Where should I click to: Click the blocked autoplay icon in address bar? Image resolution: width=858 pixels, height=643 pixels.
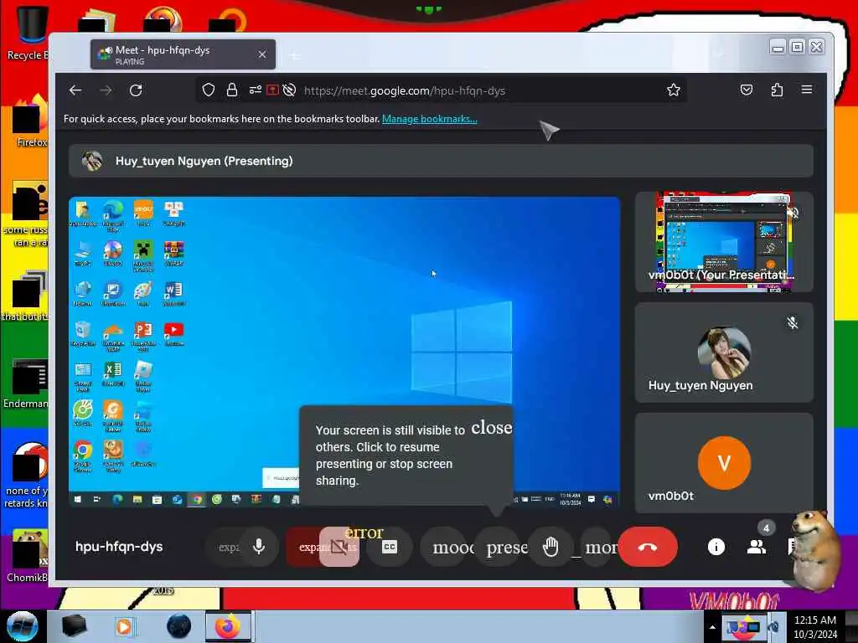[x=289, y=90]
